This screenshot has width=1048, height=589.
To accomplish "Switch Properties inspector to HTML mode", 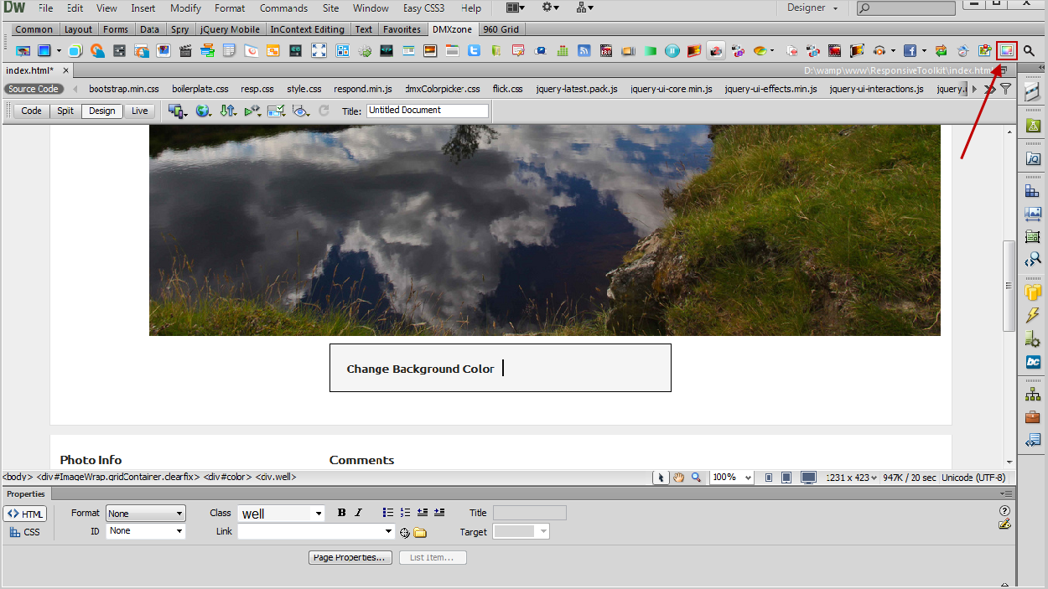I will point(25,514).
